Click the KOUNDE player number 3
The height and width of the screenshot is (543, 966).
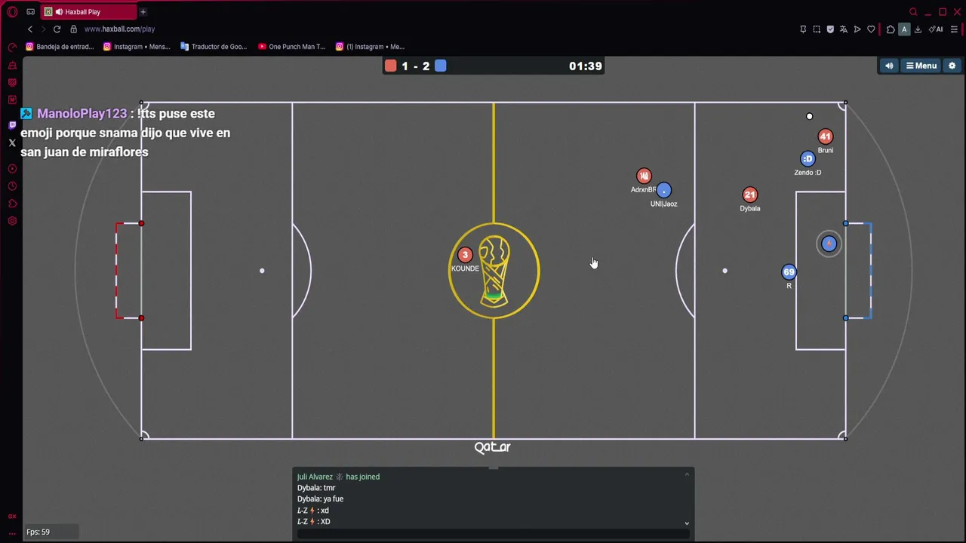[465, 255]
